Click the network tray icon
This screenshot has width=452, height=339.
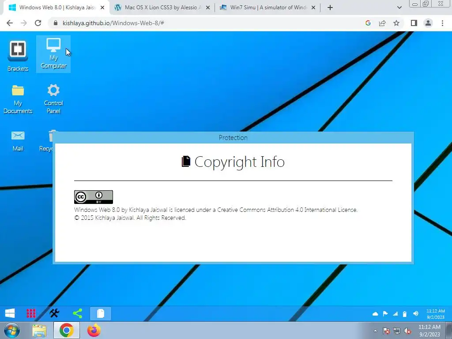click(x=397, y=331)
